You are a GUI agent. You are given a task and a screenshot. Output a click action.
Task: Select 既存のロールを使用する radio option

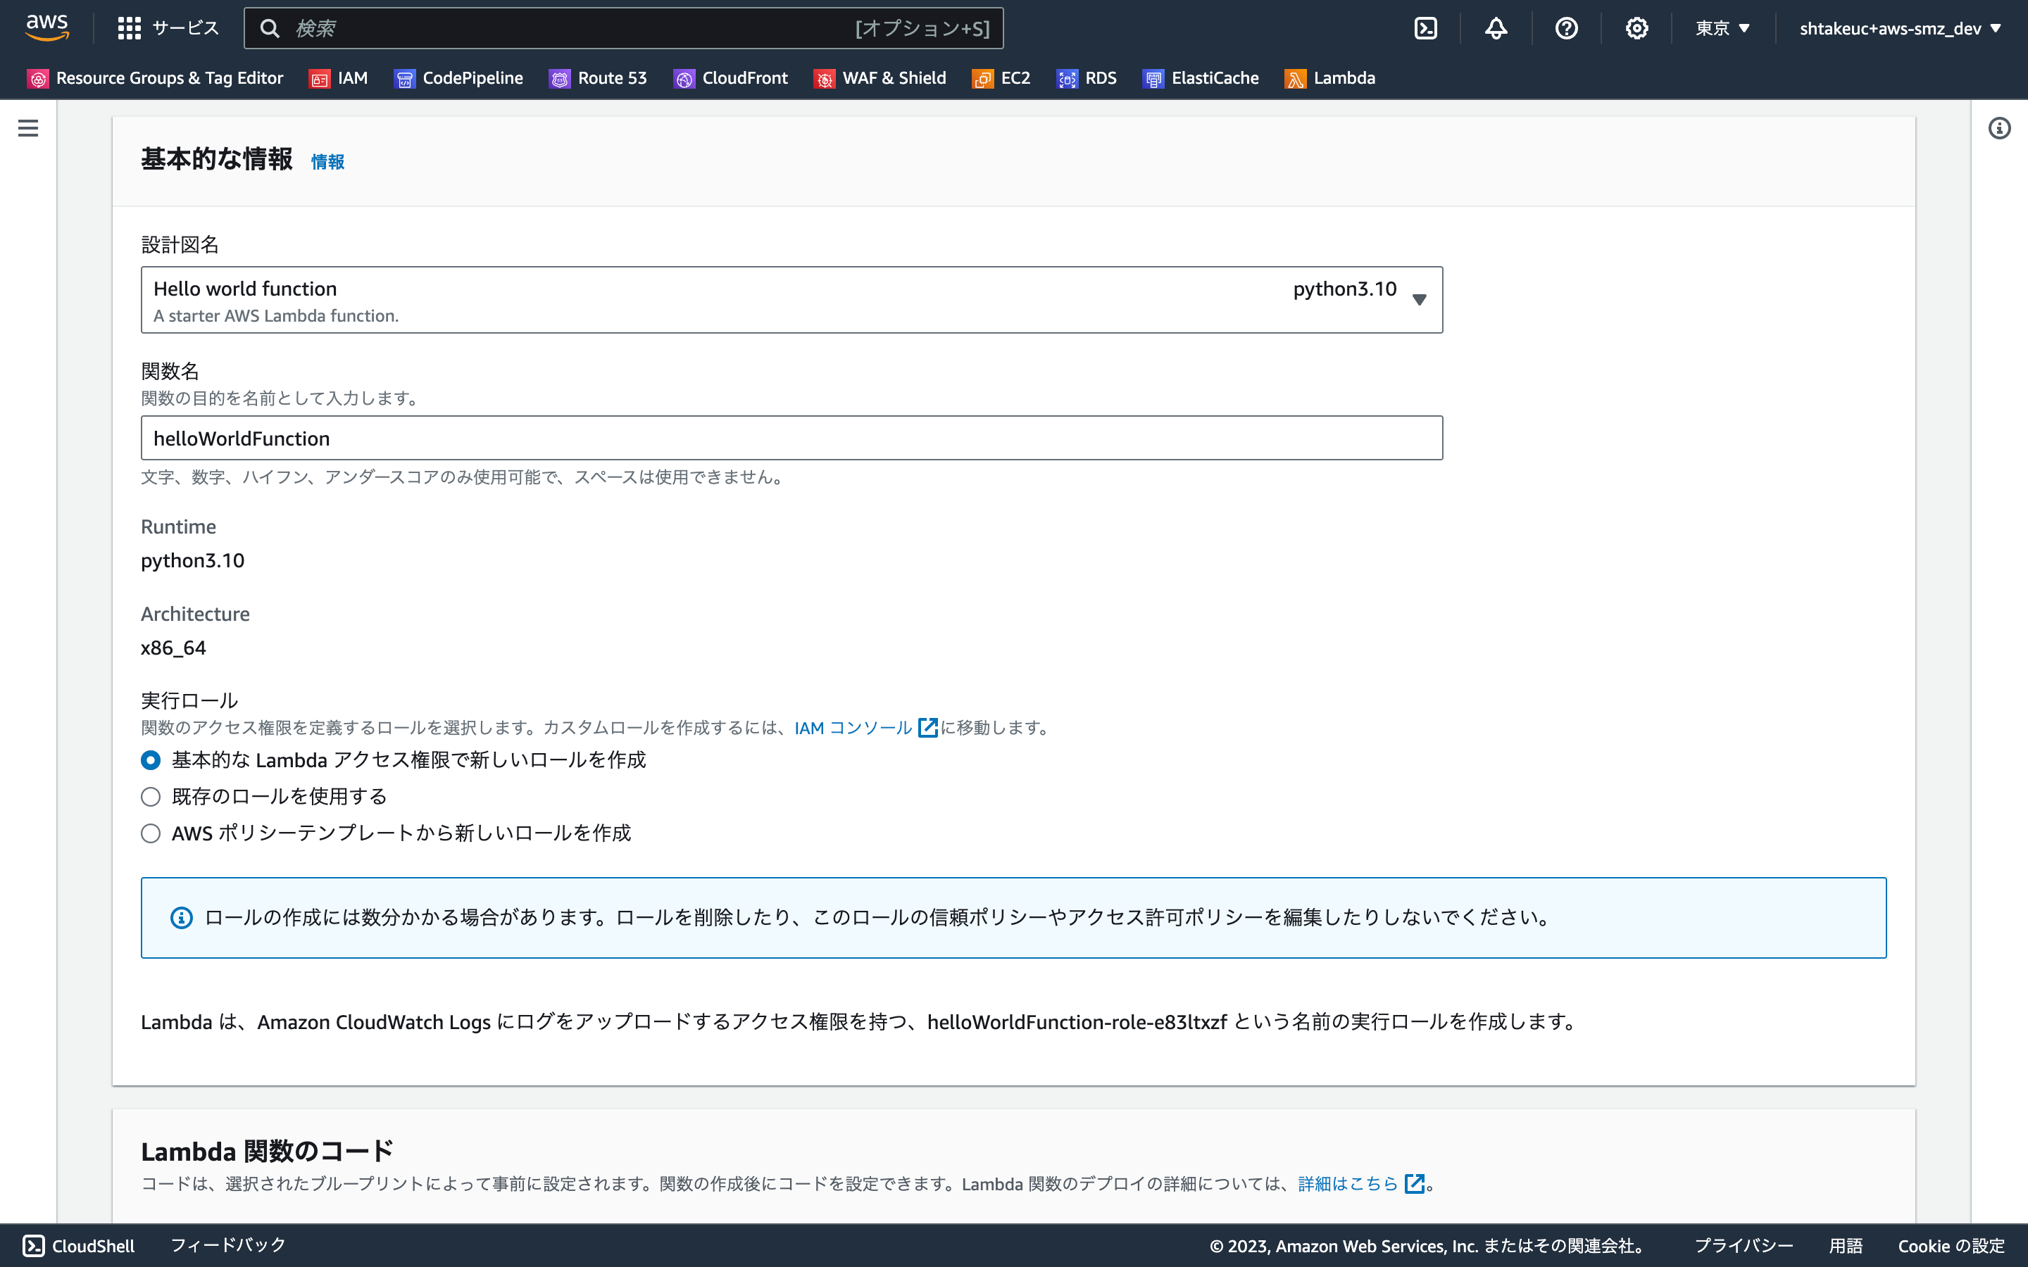point(151,797)
